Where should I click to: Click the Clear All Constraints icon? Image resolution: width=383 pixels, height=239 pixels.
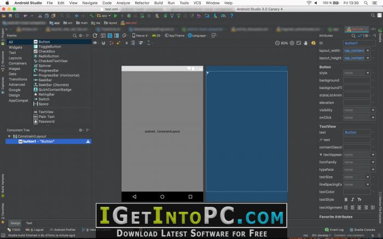click(x=112, y=43)
